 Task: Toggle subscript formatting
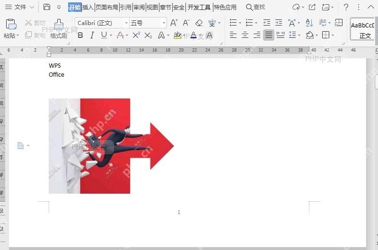pyautogui.click(x=148, y=36)
